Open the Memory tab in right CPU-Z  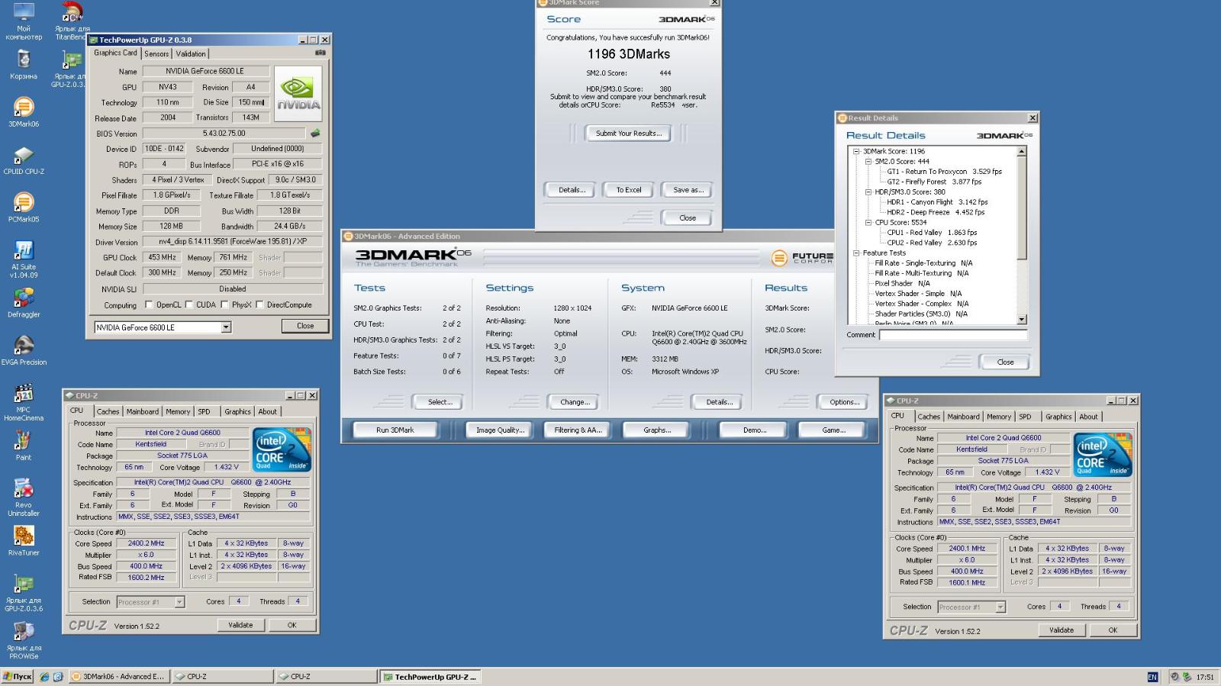999,417
